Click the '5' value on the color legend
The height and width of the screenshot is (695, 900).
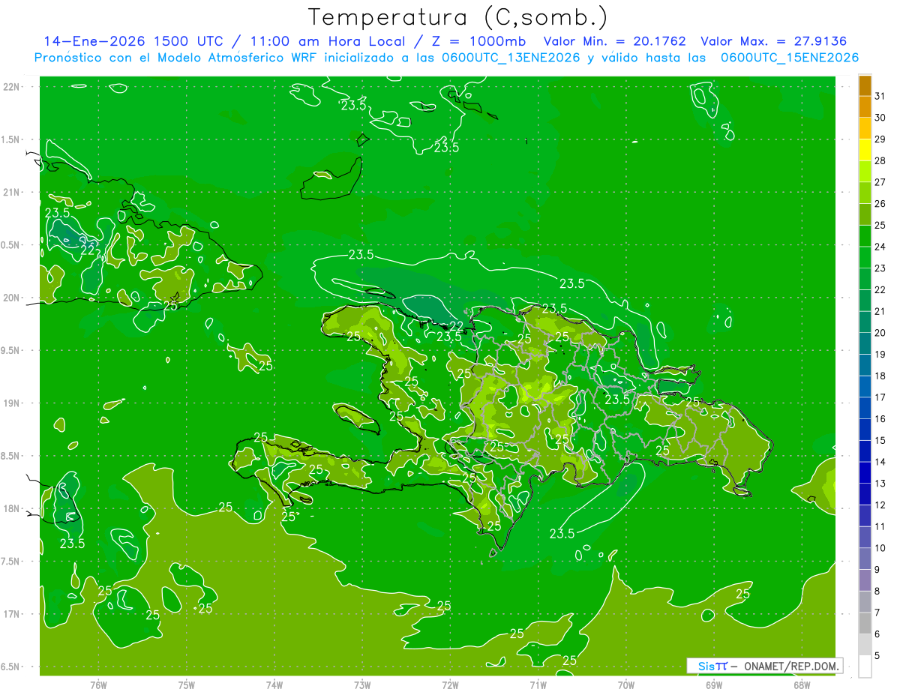click(x=877, y=656)
